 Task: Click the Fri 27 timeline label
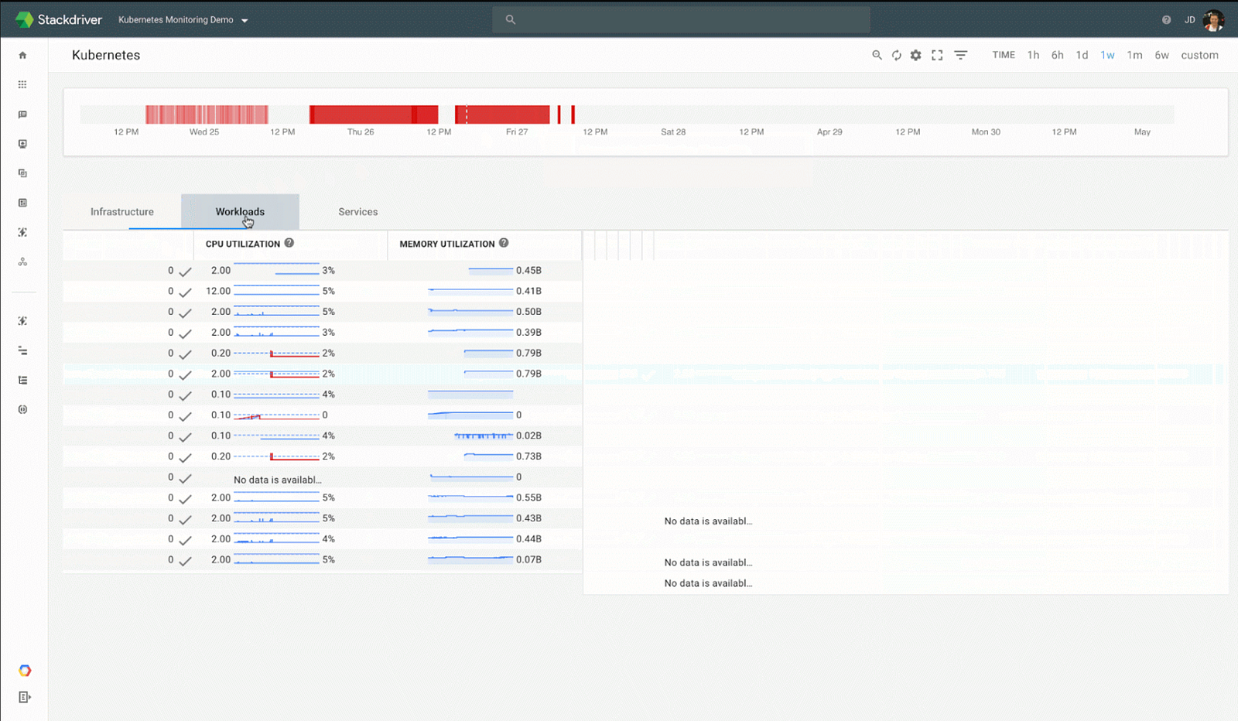pyautogui.click(x=517, y=132)
